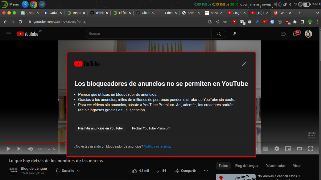Screen dimensions: 321x180
Task: Enter fullscreen mode in player
Action: [x=311, y=149]
